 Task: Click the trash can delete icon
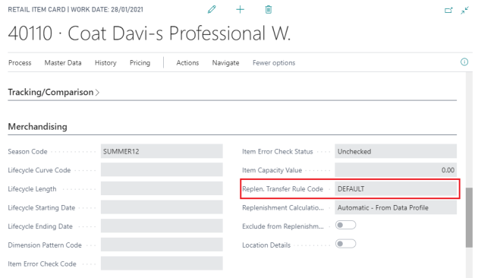pos(269,9)
